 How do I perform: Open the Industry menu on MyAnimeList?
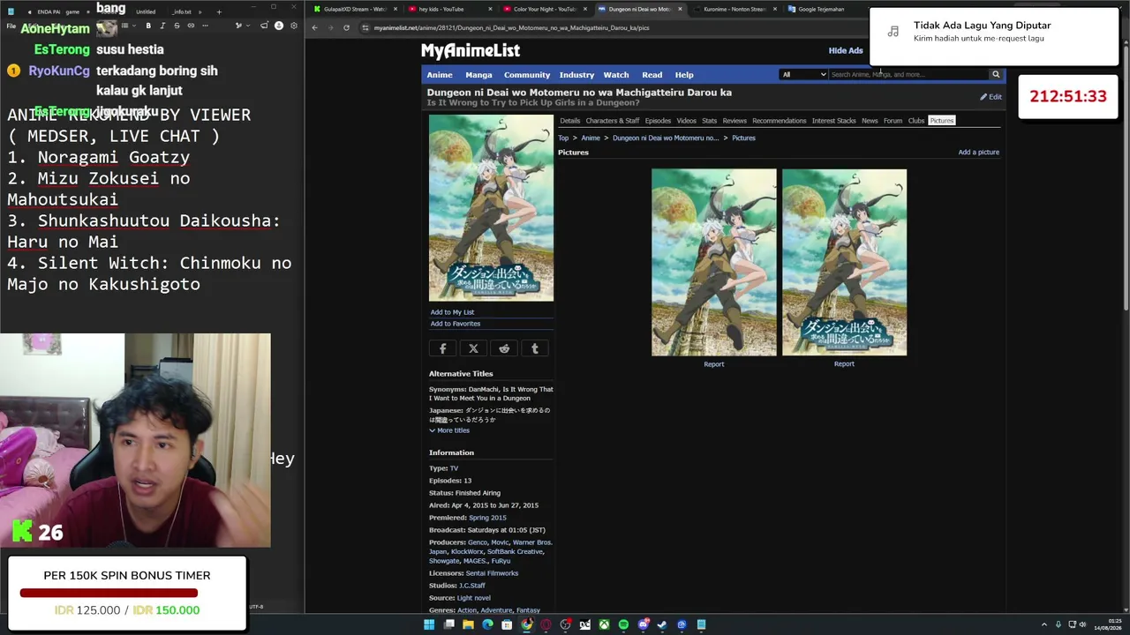[x=576, y=75]
